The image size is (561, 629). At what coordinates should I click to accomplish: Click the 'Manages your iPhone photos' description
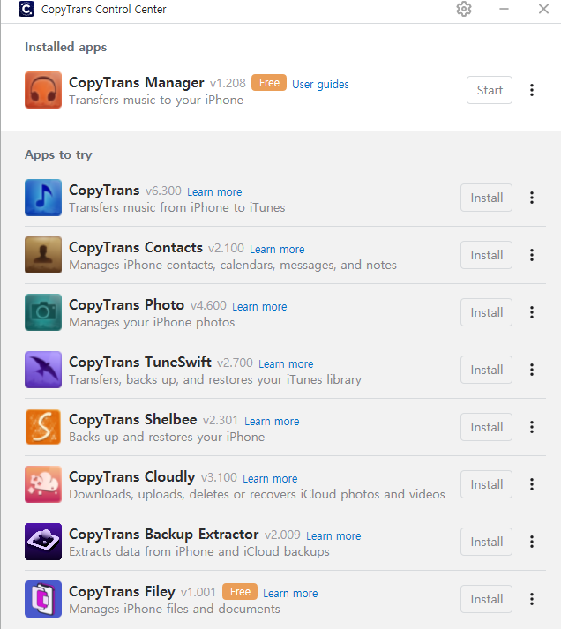tap(152, 323)
